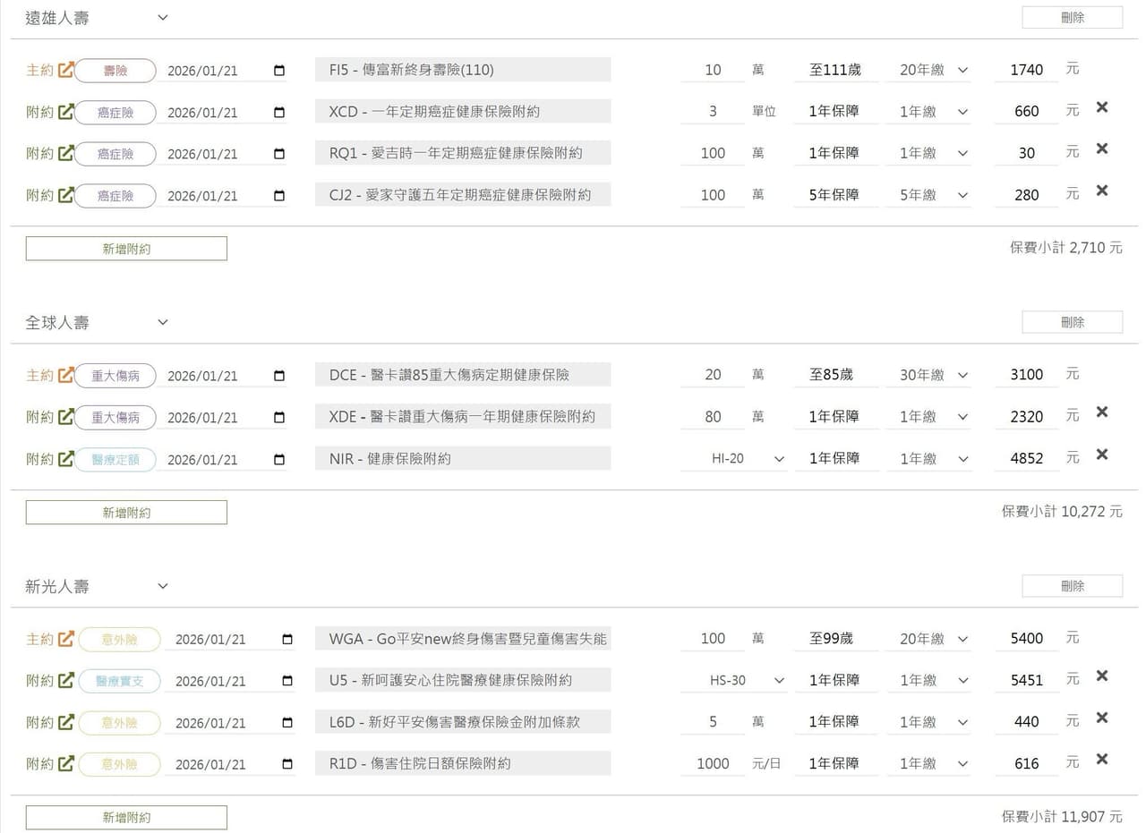Click 新增附約 under 遠雄人壽 policies

point(126,249)
